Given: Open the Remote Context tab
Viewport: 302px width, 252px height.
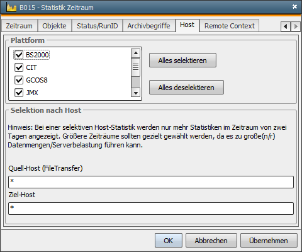Looking at the screenshot, I should [x=230, y=26].
